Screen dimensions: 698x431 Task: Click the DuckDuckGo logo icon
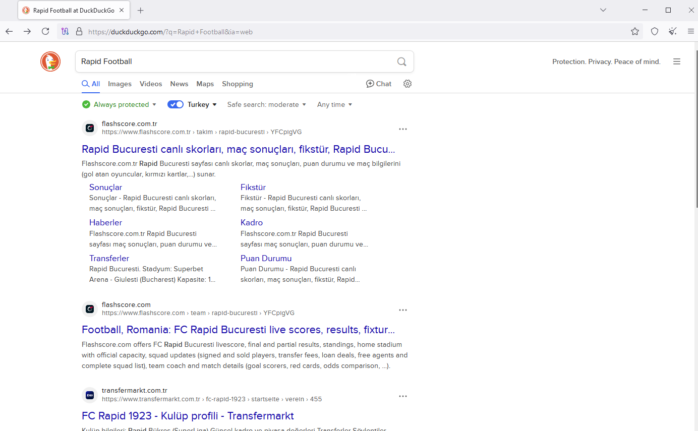tap(50, 61)
